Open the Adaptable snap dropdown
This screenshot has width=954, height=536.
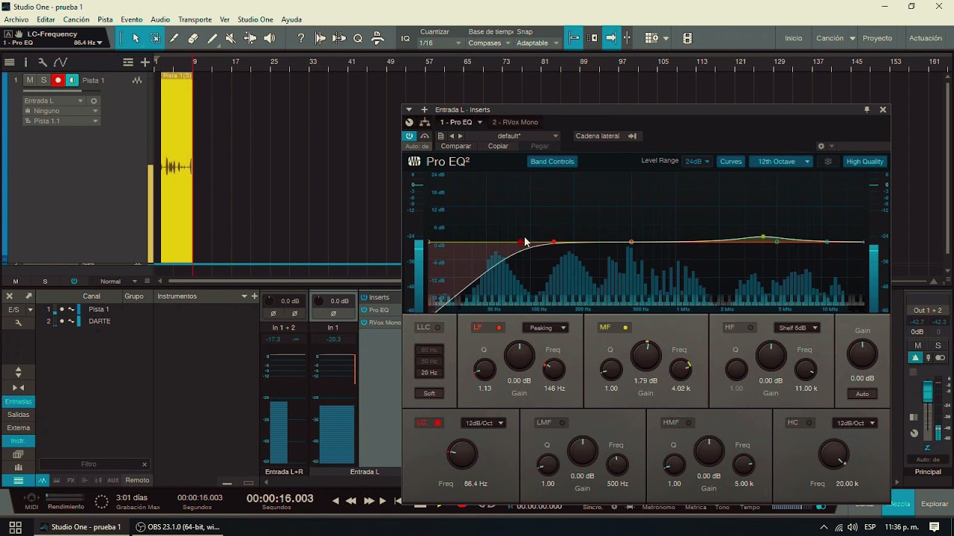(537, 42)
